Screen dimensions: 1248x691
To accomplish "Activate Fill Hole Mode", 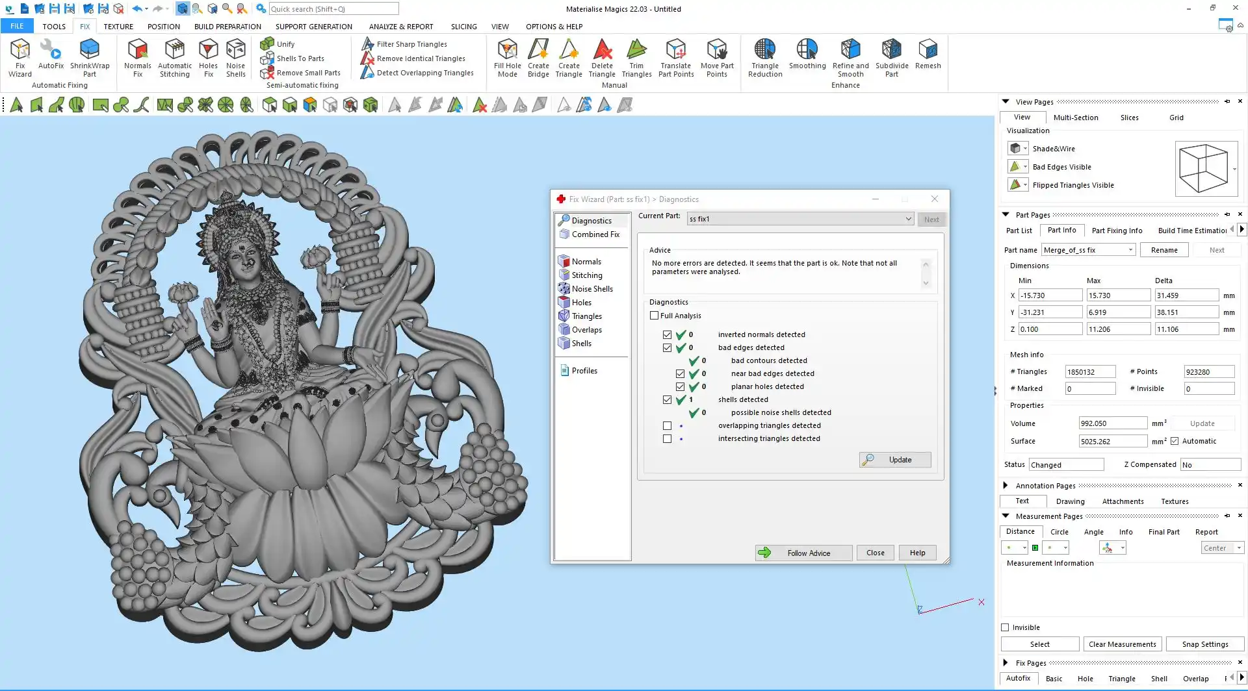I will click(507, 57).
